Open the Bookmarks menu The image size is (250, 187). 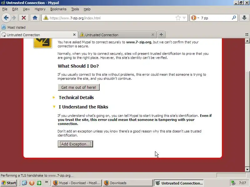[x=58, y=9]
